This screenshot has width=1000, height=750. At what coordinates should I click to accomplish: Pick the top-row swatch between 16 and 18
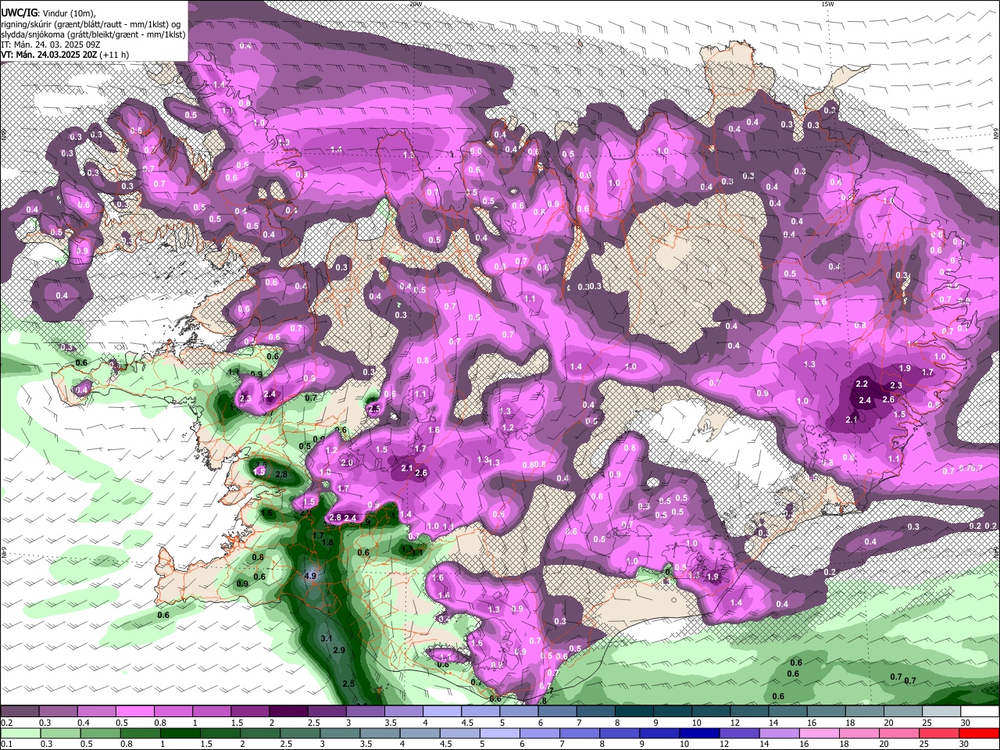[x=827, y=712]
